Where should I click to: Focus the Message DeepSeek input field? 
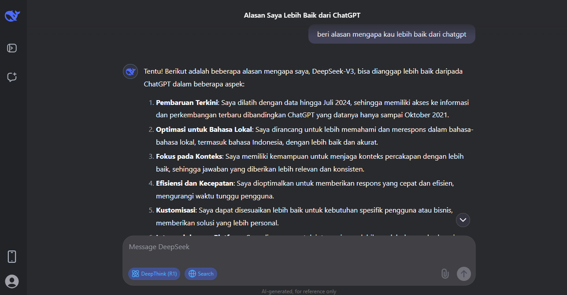[299, 247]
